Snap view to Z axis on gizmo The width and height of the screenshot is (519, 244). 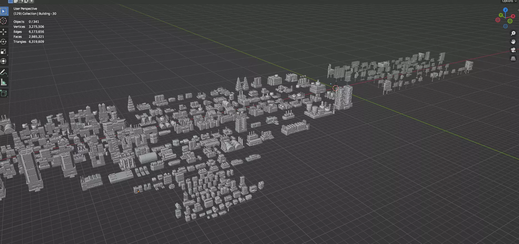505,10
